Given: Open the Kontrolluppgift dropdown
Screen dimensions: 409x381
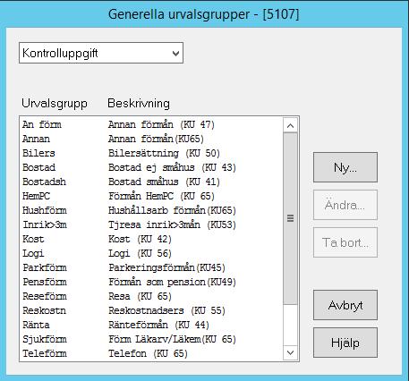Looking at the screenshot, I should pyautogui.click(x=101, y=53).
